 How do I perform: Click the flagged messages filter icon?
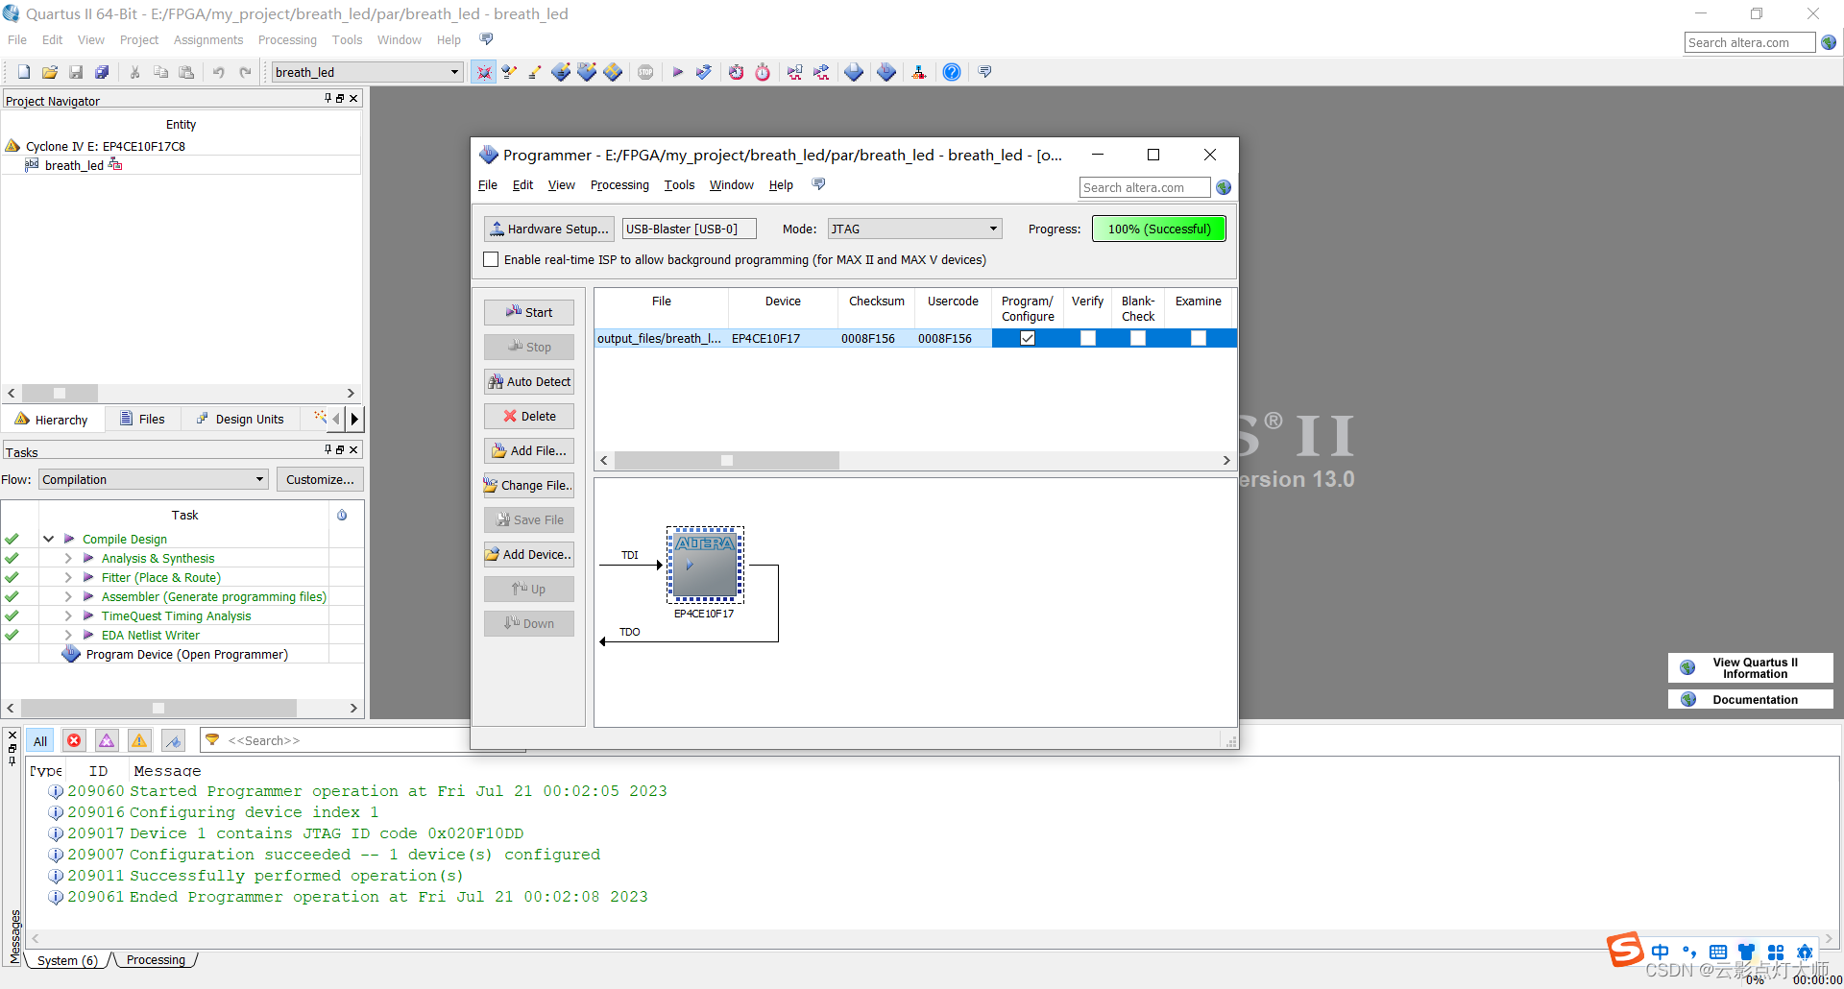pyautogui.click(x=173, y=740)
